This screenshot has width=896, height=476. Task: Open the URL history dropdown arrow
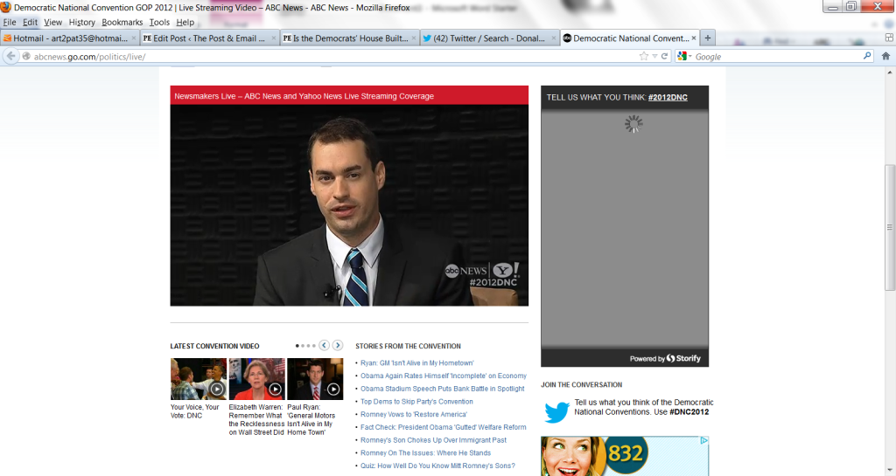pyautogui.click(x=654, y=56)
